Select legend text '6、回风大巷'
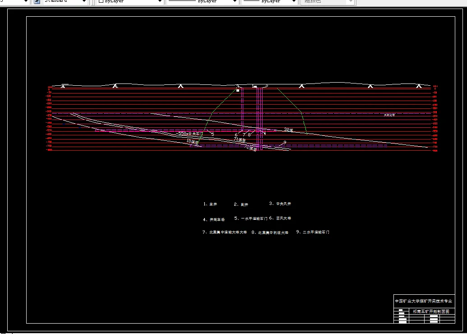This screenshot has width=467, height=334. coord(280,218)
